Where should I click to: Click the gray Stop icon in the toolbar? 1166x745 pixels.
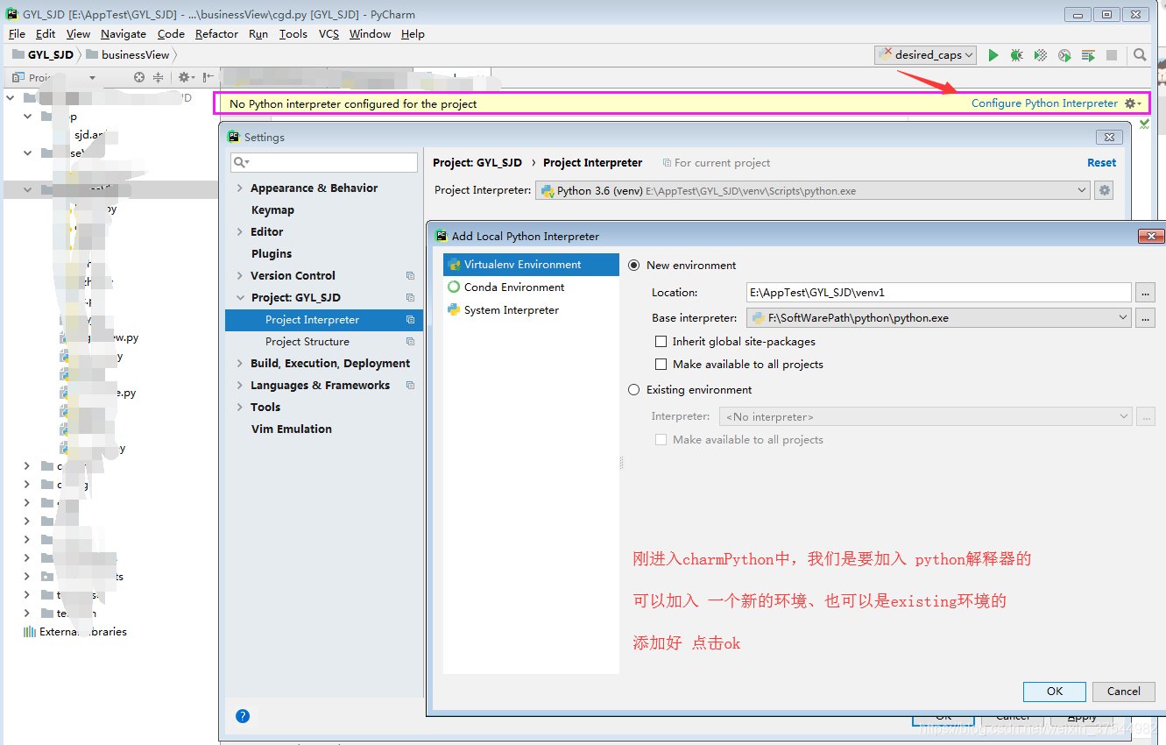pos(1112,55)
